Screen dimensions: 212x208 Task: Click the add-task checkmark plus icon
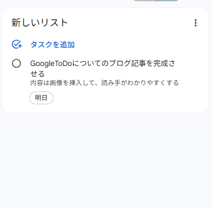tap(17, 44)
